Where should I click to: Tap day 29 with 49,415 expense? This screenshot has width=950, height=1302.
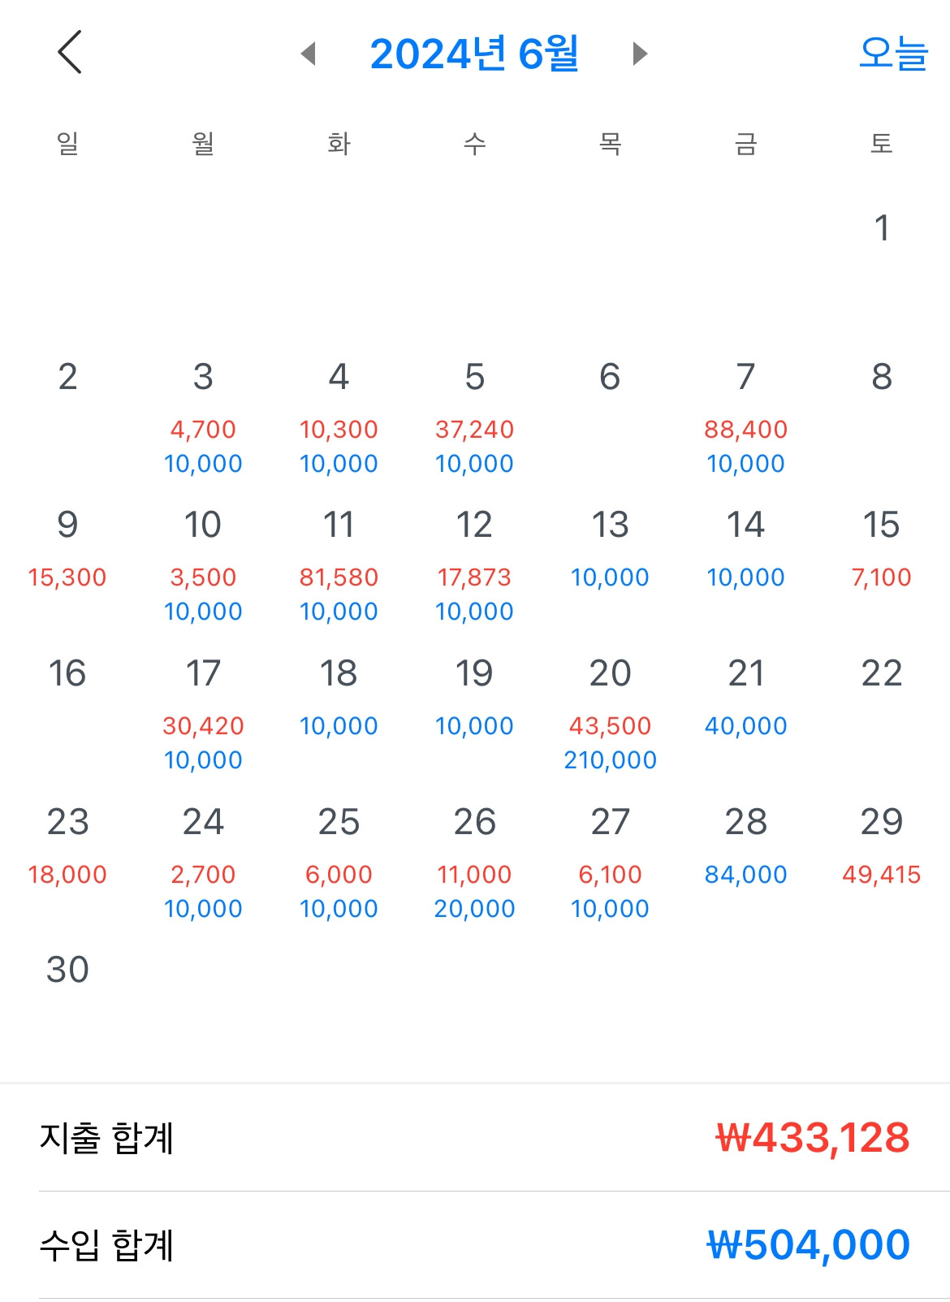881,845
